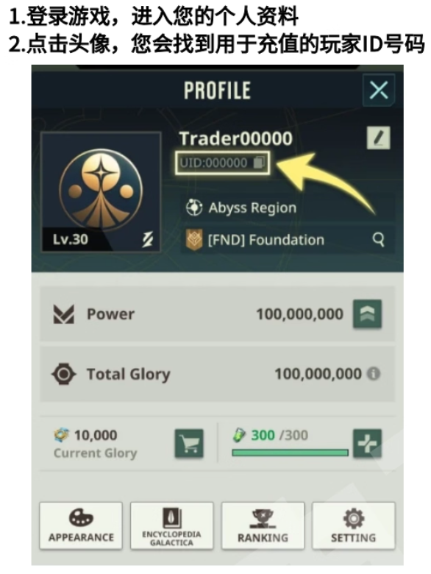Viewport: 431px width, 574px height.
Task: Copy the UID with the copy icon
Action: [x=259, y=162]
